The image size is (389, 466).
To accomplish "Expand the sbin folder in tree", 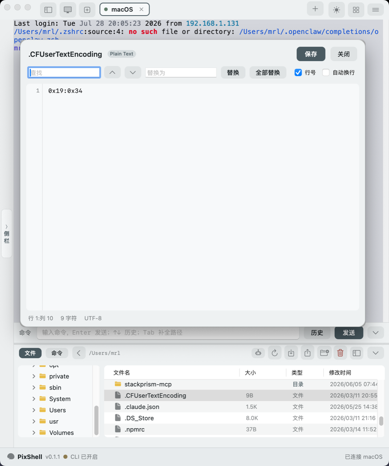I will coord(34,388).
